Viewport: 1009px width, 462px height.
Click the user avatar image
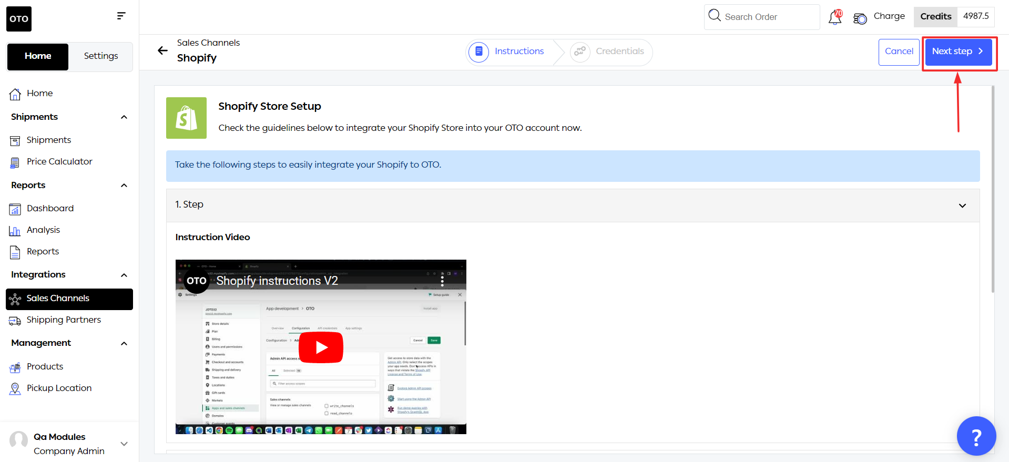click(x=19, y=440)
